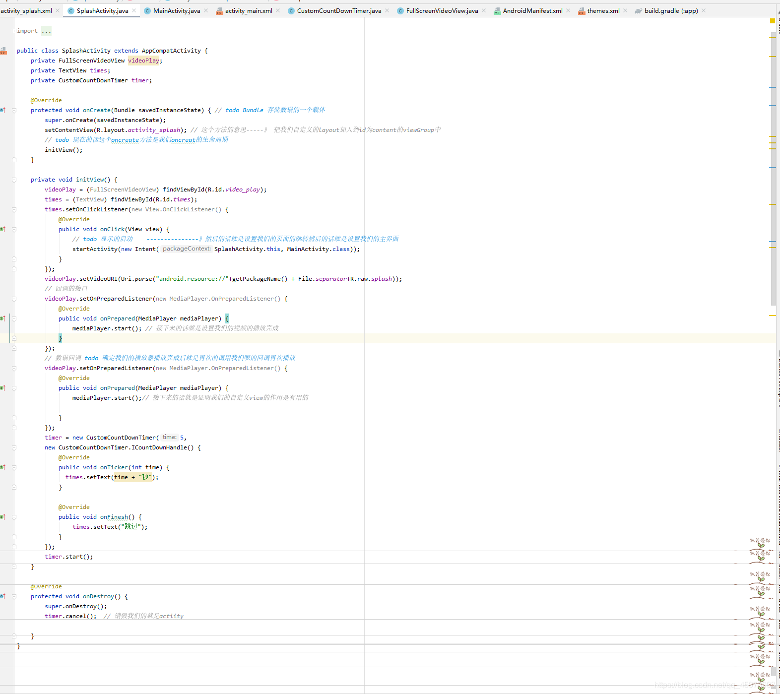Switch to the MainActivity.java tab
Image resolution: width=780 pixels, height=694 pixels.
tap(177, 10)
